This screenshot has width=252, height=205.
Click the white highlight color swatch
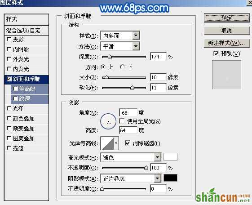click(170, 157)
